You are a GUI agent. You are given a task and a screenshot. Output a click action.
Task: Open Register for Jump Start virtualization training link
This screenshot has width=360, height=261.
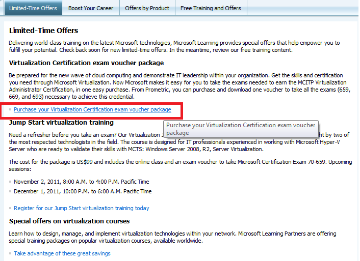(82, 208)
